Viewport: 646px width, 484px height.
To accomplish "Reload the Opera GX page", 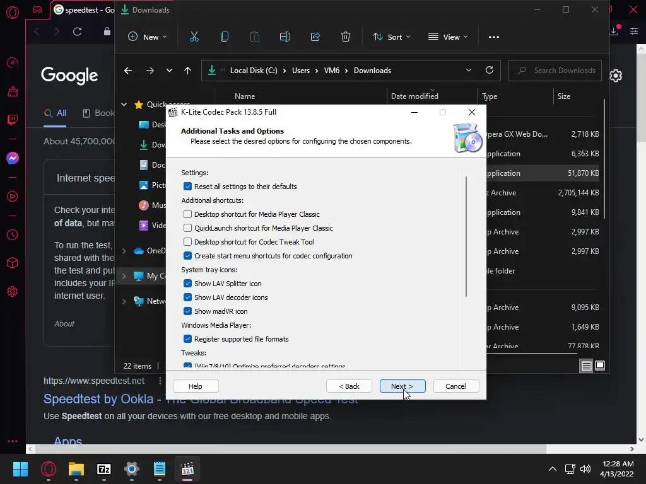I will [77, 32].
